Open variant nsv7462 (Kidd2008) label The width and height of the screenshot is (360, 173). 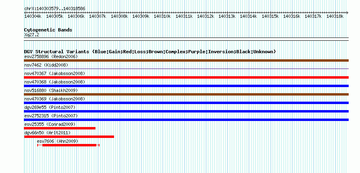(46, 65)
